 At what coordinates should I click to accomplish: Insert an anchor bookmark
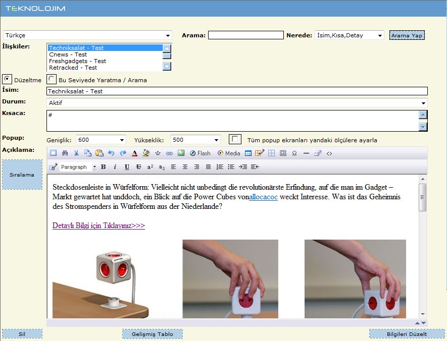[158, 153]
